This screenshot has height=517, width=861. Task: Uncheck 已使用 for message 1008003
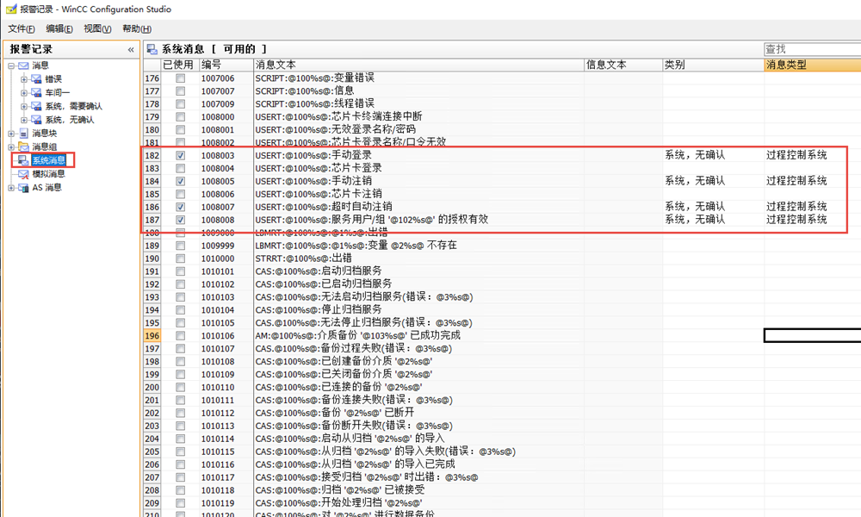(x=181, y=155)
